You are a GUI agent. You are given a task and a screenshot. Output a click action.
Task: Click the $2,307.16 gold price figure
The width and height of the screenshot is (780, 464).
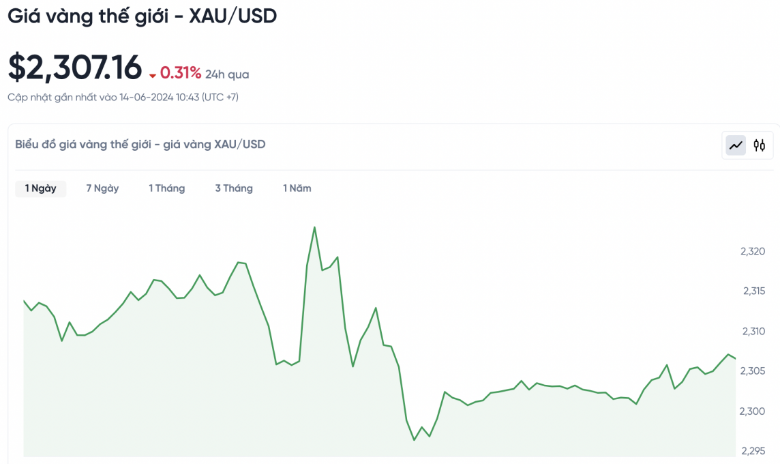pos(75,67)
